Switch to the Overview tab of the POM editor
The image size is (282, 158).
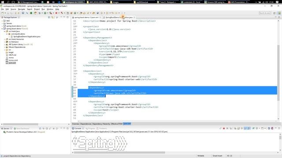(x=75, y=124)
